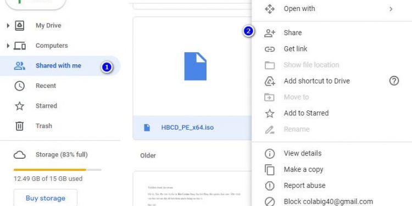Click the Trash bin icon
Screen dimensions: 412x206
click(x=19, y=126)
